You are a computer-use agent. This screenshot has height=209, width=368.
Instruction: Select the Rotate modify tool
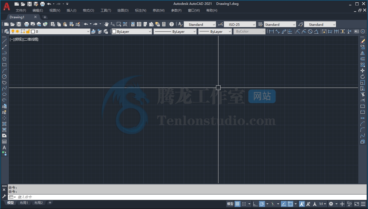[363, 77]
